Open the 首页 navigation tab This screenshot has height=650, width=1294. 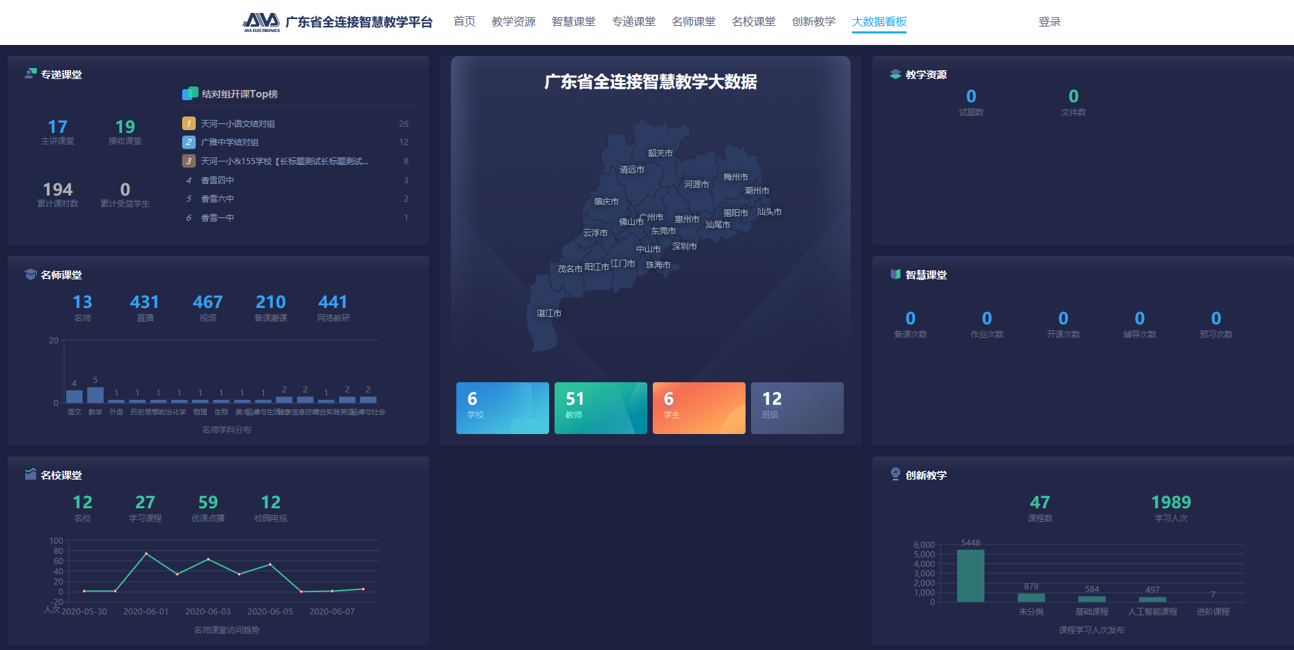coord(464,22)
